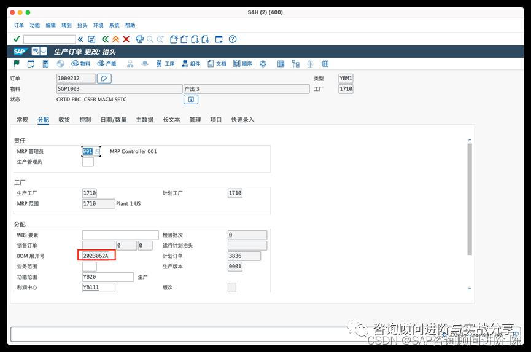Click the SAP title-bar menu icon

[36, 52]
